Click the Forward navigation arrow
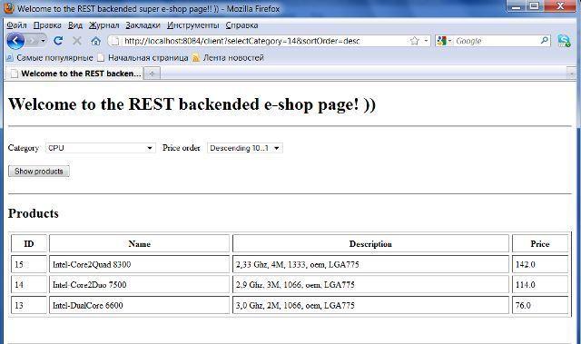Screen dimensions: 581x344 pos(32,41)
